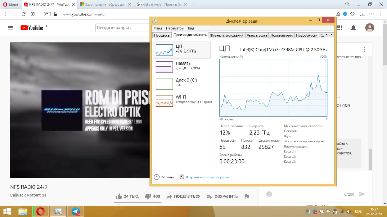The image size is (387, 217).
Task: Click the YouTube search box
Action: (122, 27)
